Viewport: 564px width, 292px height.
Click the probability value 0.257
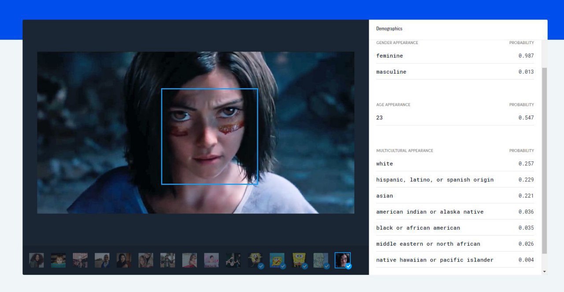pos(526,164)
